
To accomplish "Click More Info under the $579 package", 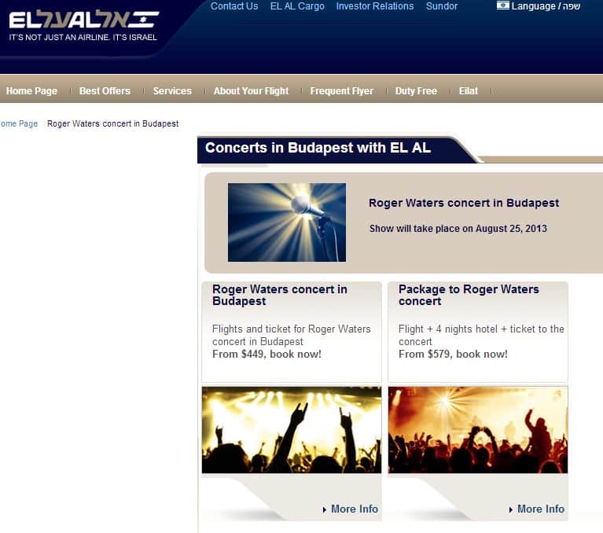I will (x=541, y=509).
